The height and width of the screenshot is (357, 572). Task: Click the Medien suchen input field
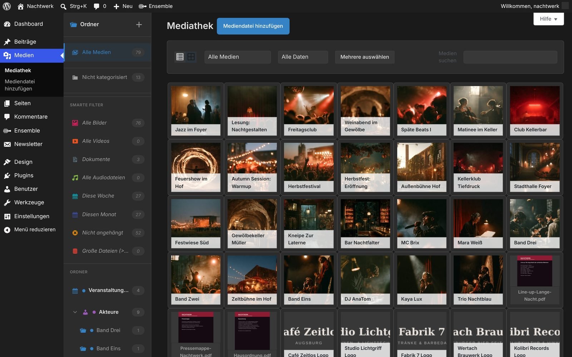510,57
